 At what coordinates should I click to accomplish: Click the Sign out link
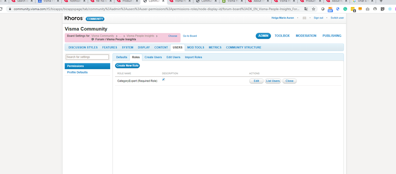(x=318, y=18)
